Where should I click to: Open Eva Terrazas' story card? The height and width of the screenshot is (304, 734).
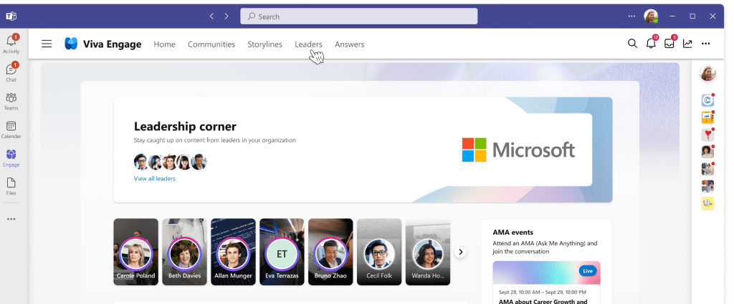click(x=282, y=252)
